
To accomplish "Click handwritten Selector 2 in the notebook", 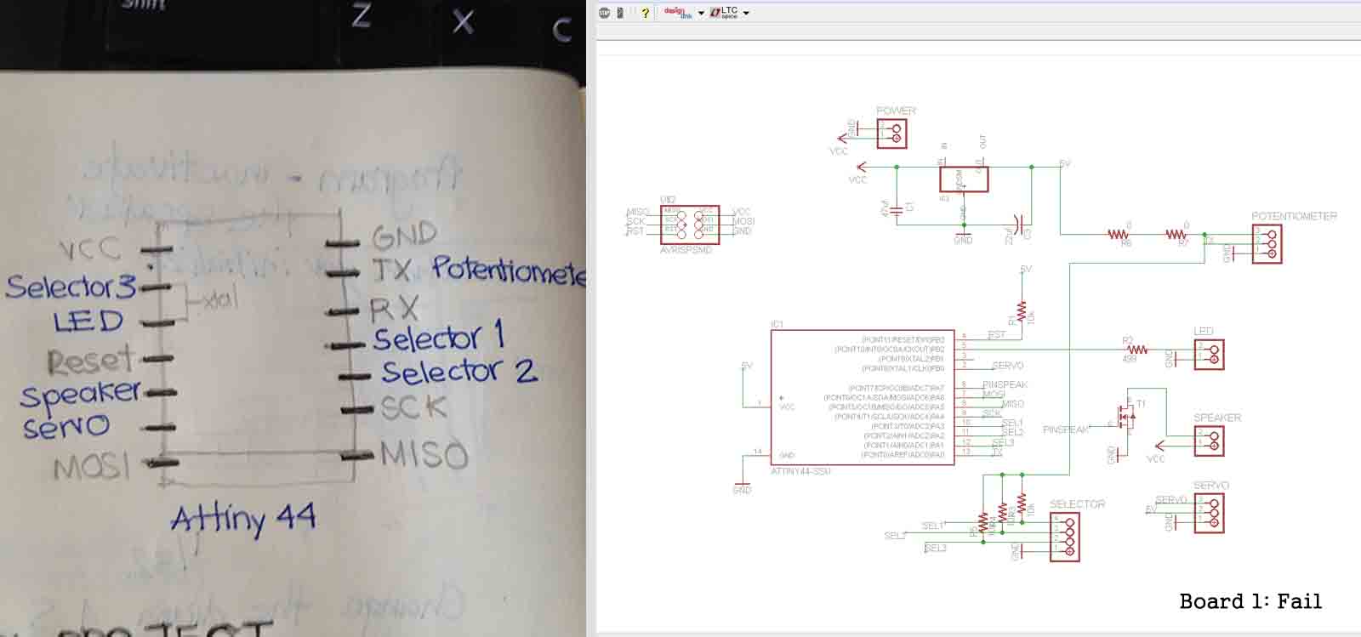I will pos(459,371).
